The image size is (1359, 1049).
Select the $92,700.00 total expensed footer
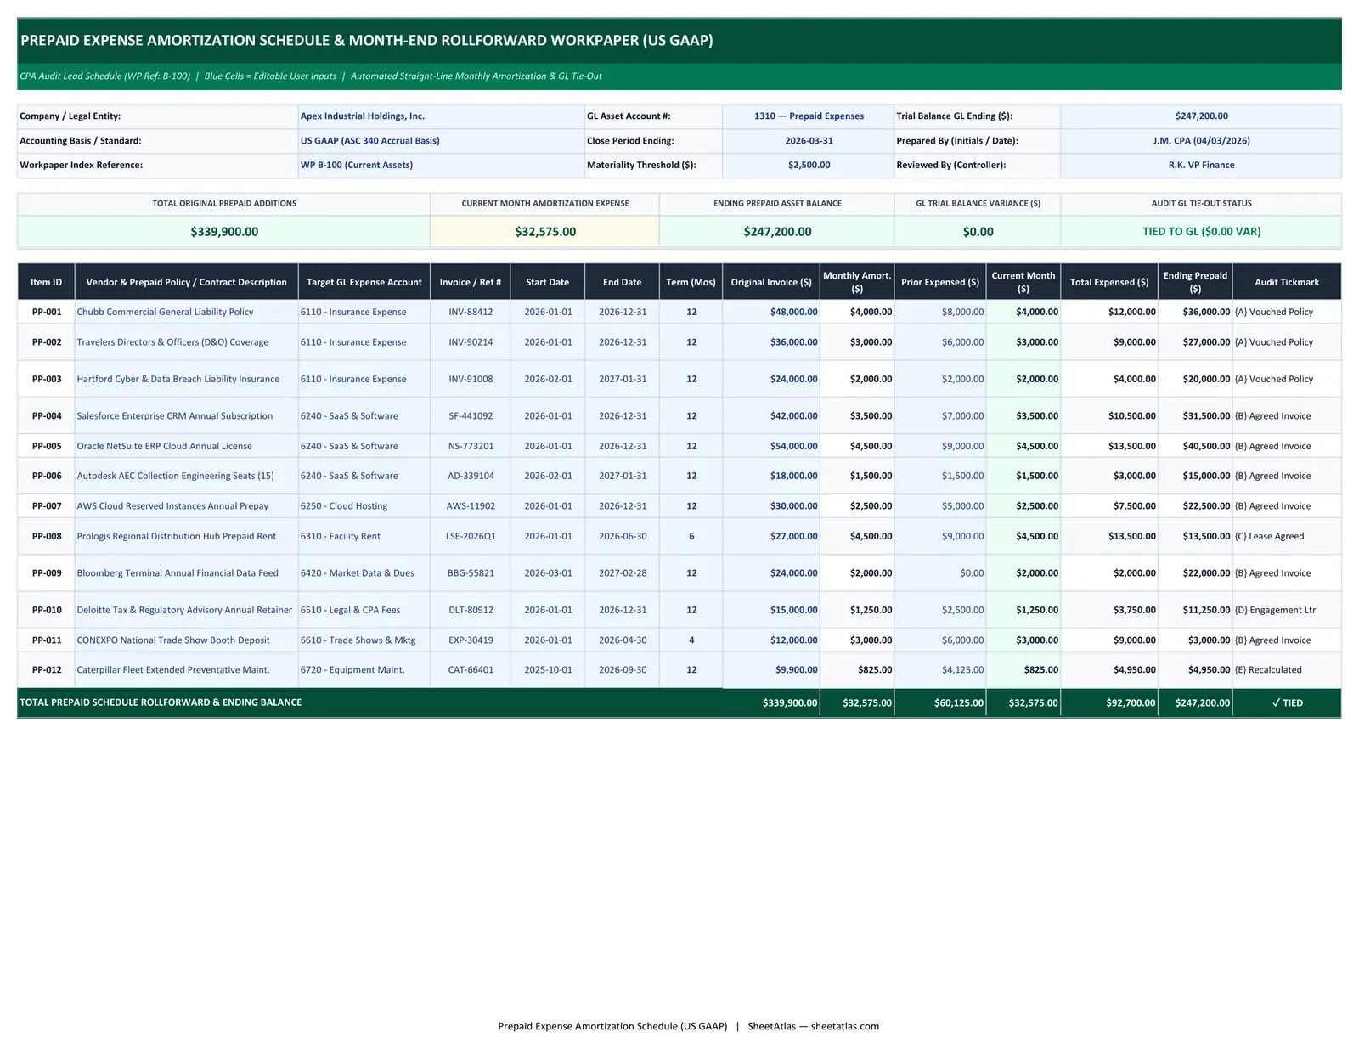pos(1109,703)
